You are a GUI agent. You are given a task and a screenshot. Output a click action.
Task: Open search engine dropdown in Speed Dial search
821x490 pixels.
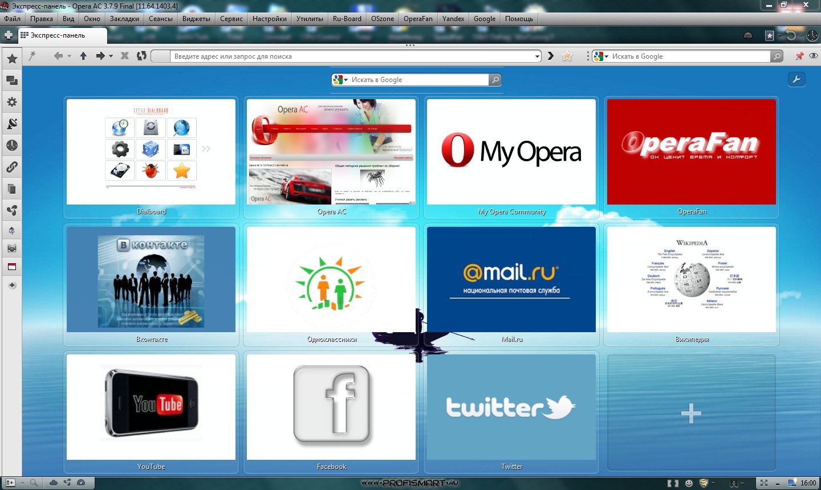pyautogui.click(x=346, y=80)
